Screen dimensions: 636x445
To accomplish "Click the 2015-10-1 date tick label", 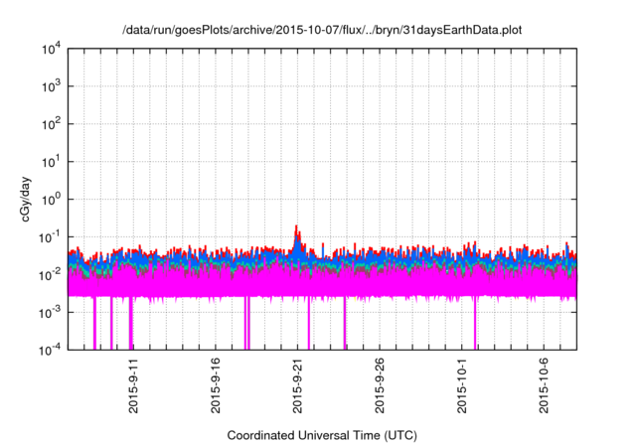I will tap(461, 385).
